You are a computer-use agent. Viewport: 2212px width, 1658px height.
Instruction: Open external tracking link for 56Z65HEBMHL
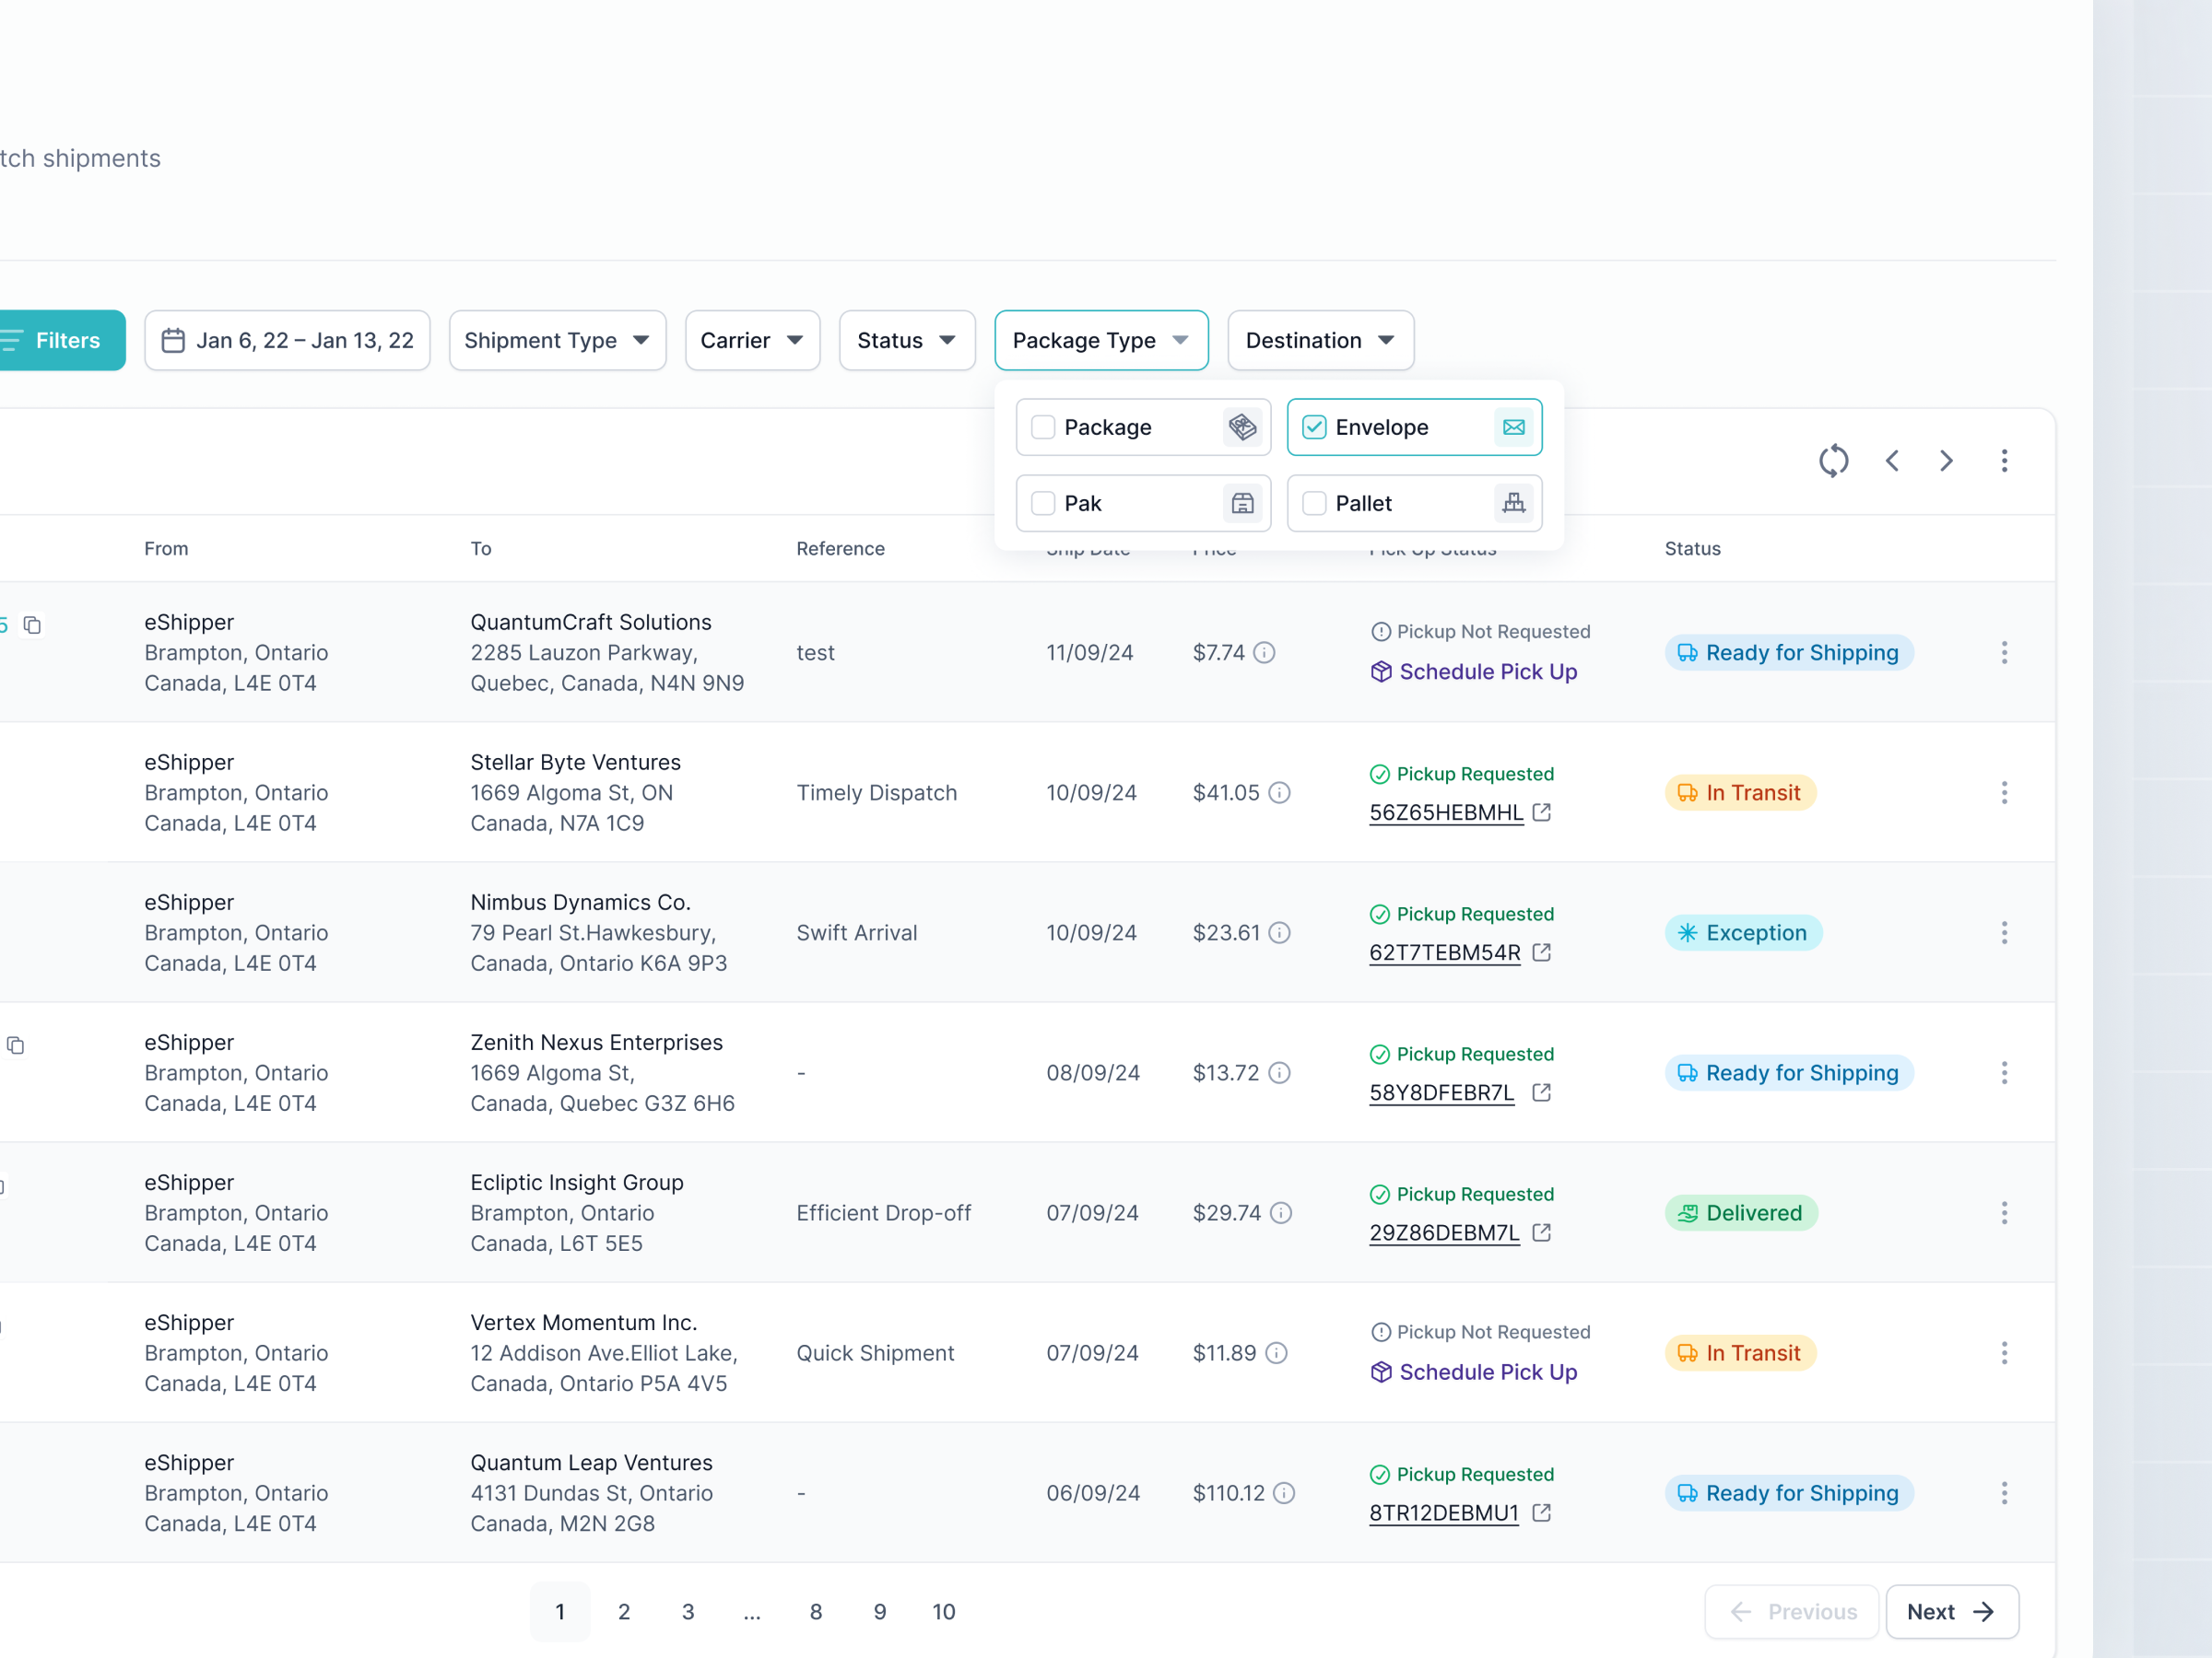tap(1540, 812)
